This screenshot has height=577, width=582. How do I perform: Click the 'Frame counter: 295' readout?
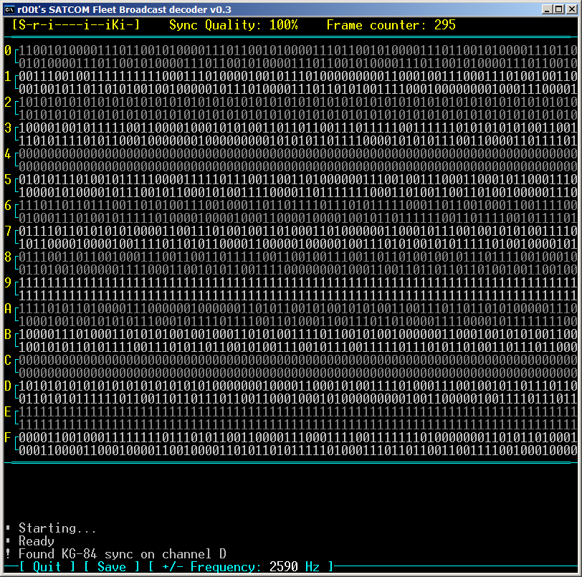[x=391, y=25]
